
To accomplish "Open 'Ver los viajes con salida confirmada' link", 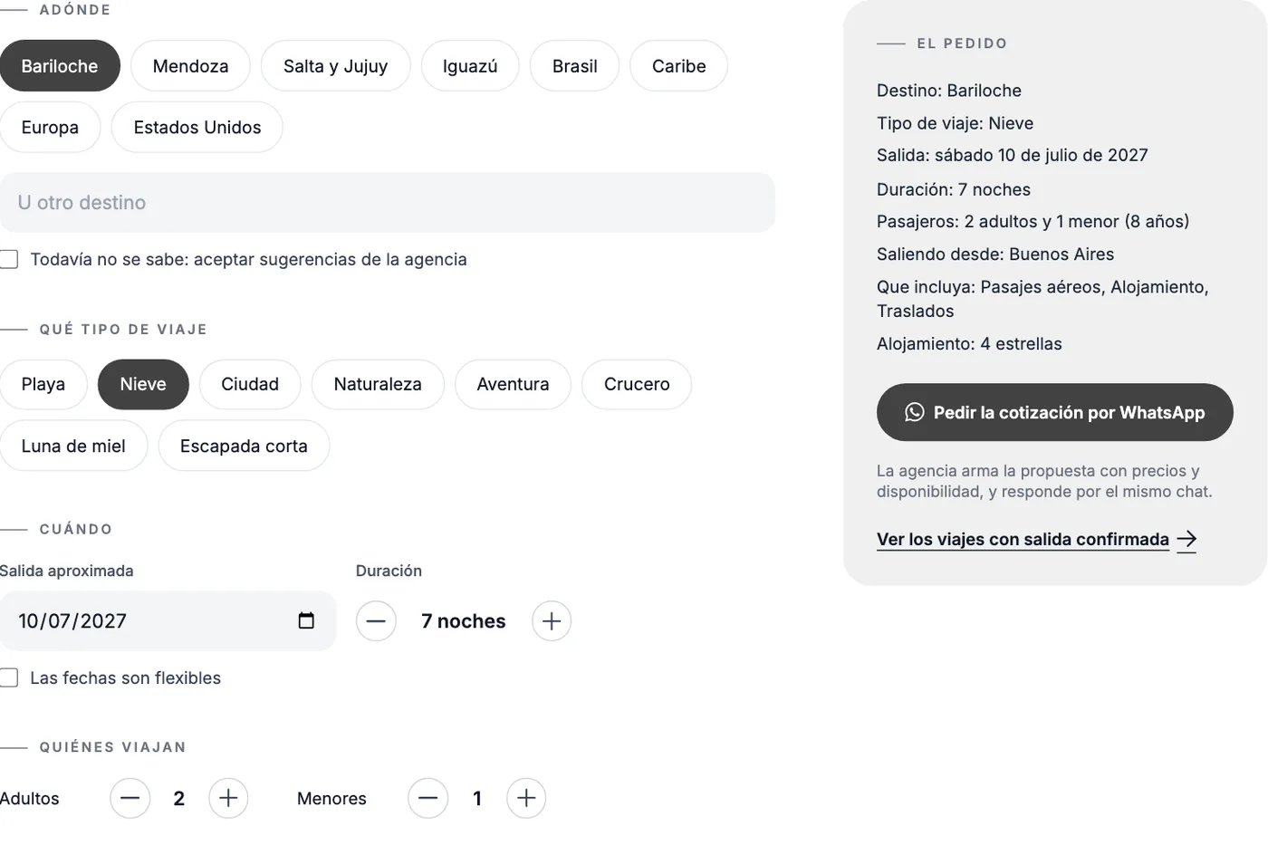I will 1036,540.
